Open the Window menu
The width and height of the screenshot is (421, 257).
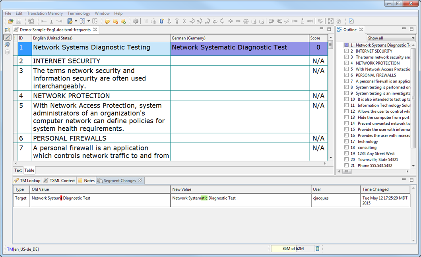pyautogui.click(x=102, y=13)
